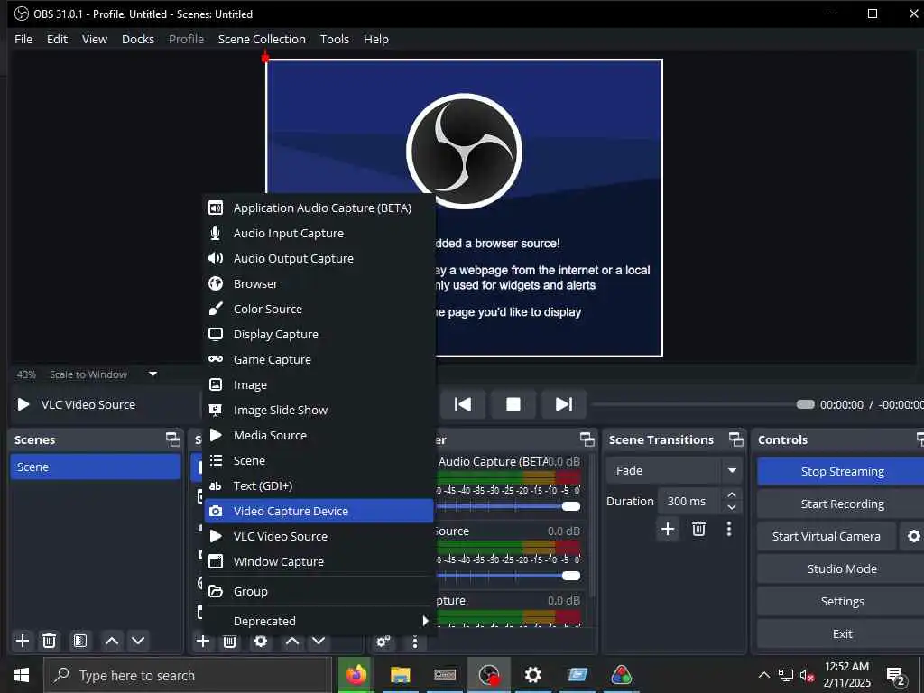Move scene down with Scenes down arrow
Screen dimensions: 924x693
click(138, 641)
